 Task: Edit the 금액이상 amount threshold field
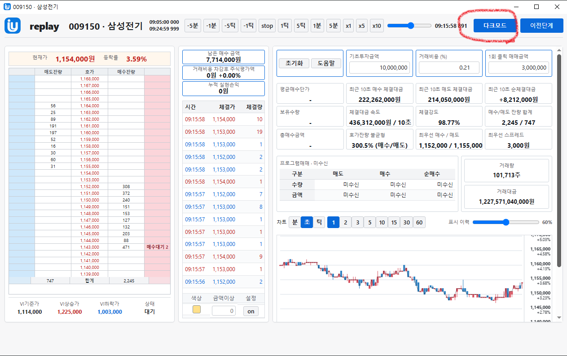pos(224,311)
